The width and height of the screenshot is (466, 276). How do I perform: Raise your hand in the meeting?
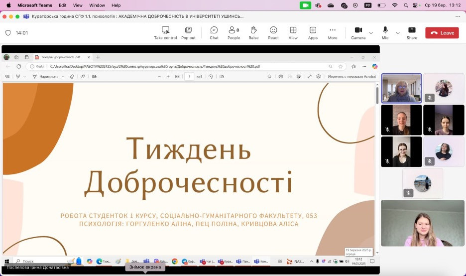click(x=253, y=33)
